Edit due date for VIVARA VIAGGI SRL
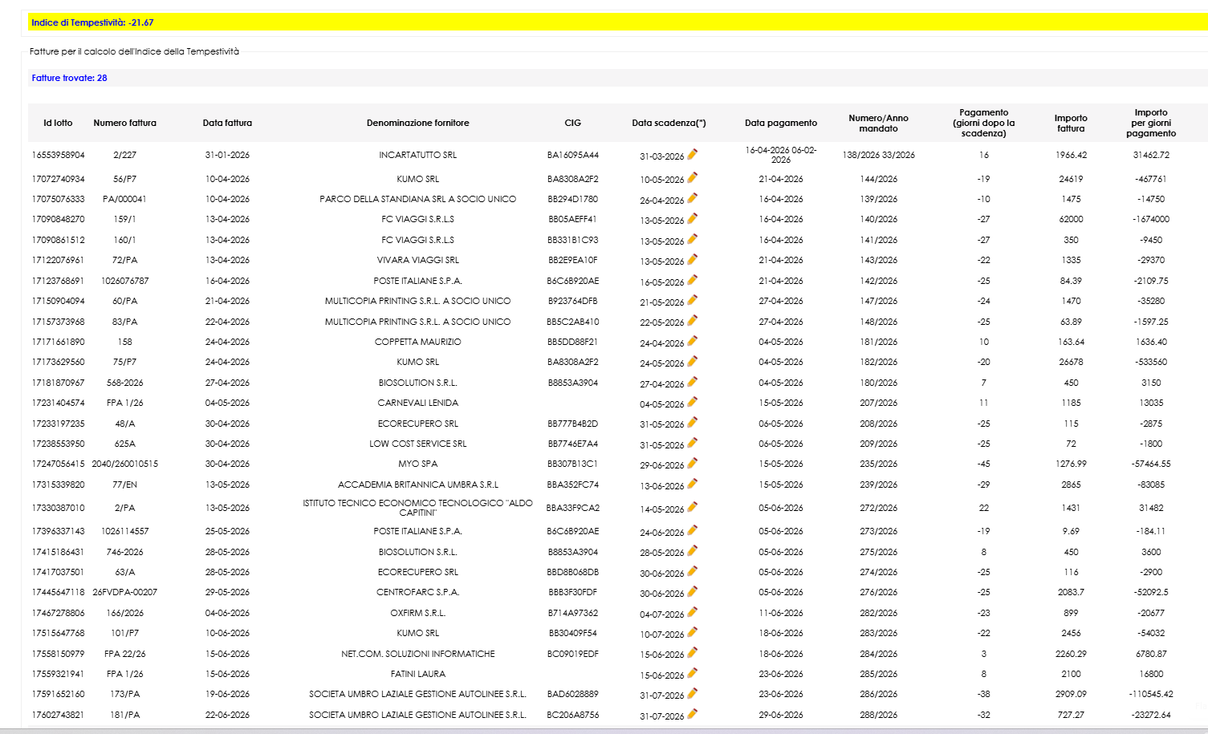Screen dimensions: 1208x734 (692, 259)
